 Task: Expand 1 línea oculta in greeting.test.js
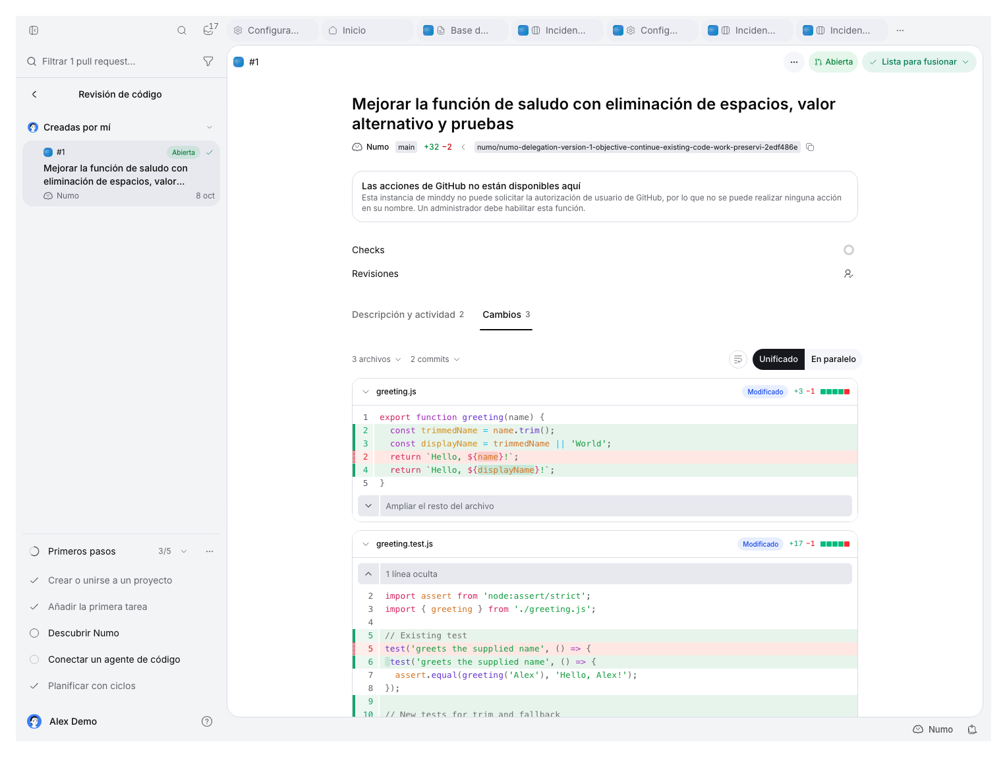tap(605, 574)
